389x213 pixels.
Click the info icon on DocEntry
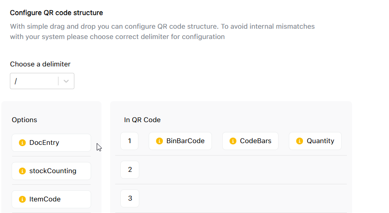coord(23,143)
